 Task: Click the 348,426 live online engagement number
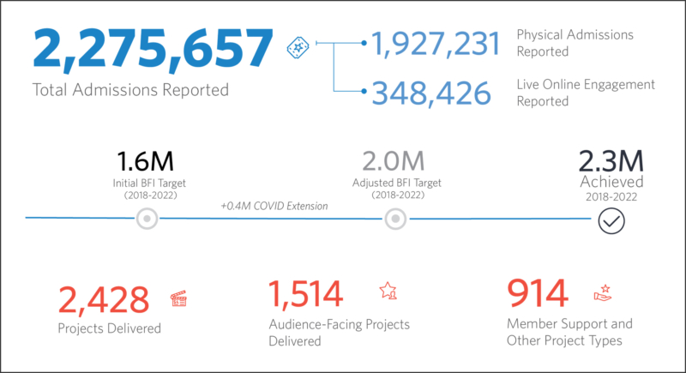point(430,93)
